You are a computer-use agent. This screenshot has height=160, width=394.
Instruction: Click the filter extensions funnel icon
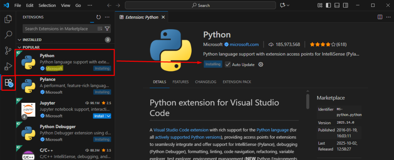click(107, 29)
